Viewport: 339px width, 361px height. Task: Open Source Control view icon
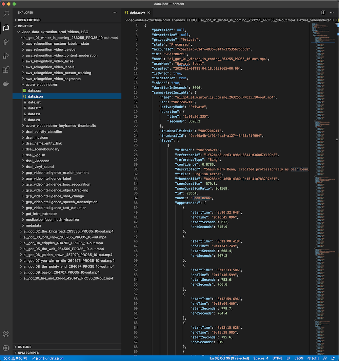(6, 42)
